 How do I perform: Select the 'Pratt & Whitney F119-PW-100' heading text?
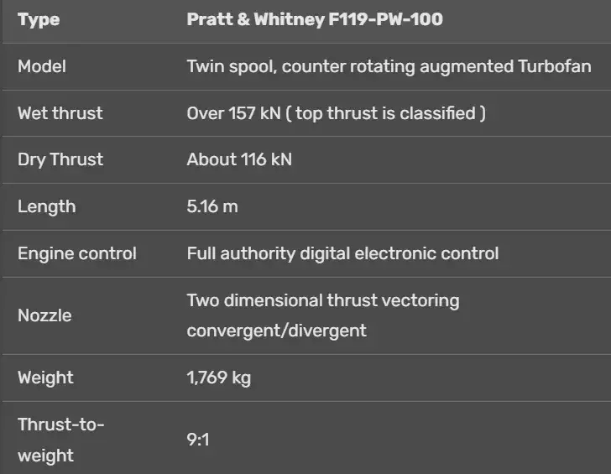point(315,19)
